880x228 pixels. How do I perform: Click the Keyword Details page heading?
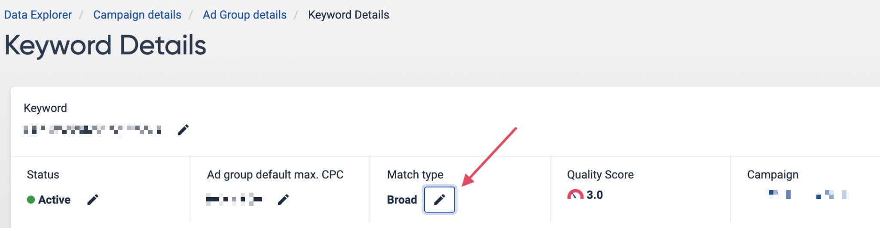click(105, 45)
